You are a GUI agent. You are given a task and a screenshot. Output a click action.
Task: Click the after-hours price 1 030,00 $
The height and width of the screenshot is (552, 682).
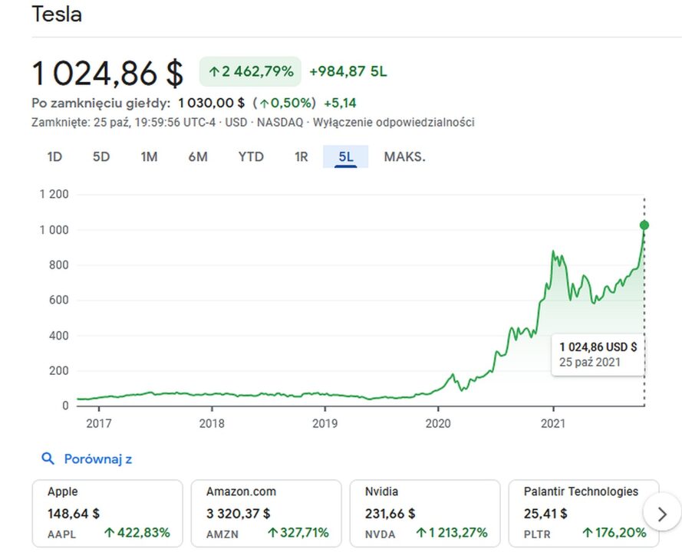click(x=212, y=103)
